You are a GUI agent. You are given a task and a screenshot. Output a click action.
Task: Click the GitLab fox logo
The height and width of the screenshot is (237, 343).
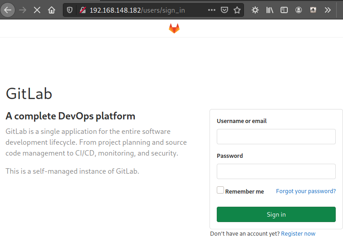174,28
